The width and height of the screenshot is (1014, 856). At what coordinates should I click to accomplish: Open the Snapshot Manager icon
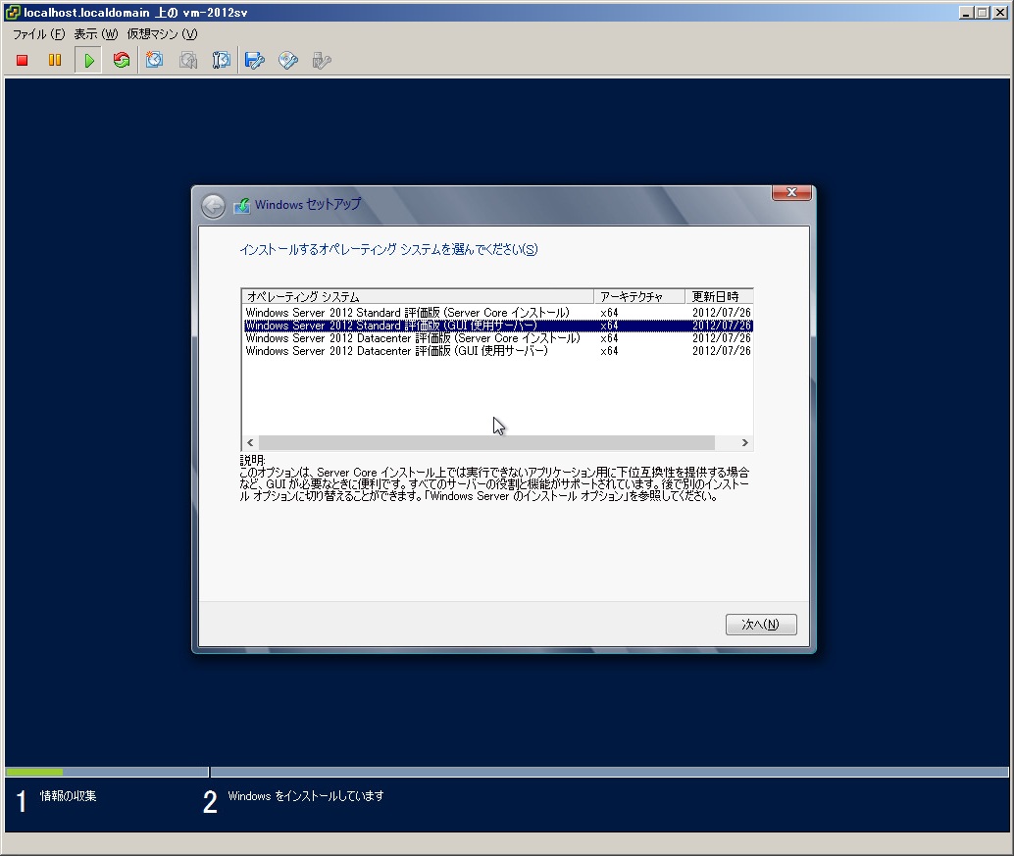click(222, 60)
